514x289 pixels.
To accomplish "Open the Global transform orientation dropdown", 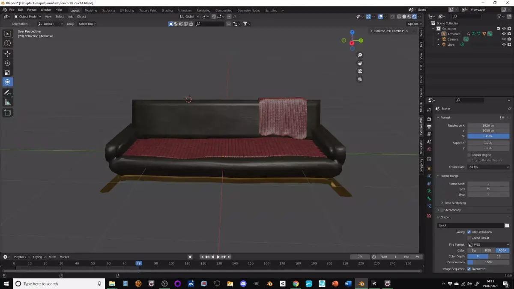I will [x=189, y=17].
